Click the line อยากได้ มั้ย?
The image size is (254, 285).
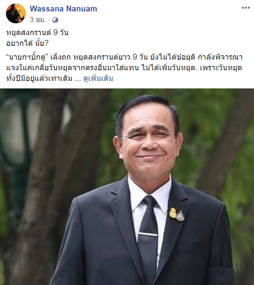(27, 43)
